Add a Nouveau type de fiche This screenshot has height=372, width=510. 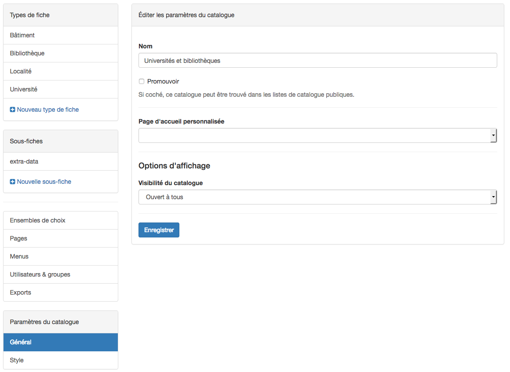pos(47,109)
